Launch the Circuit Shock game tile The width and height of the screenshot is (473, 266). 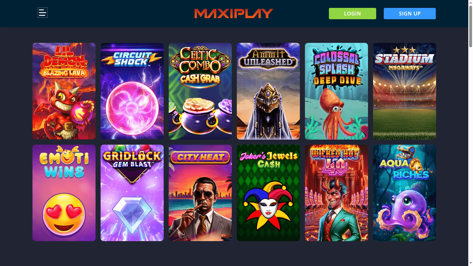[x=132, y=91]
